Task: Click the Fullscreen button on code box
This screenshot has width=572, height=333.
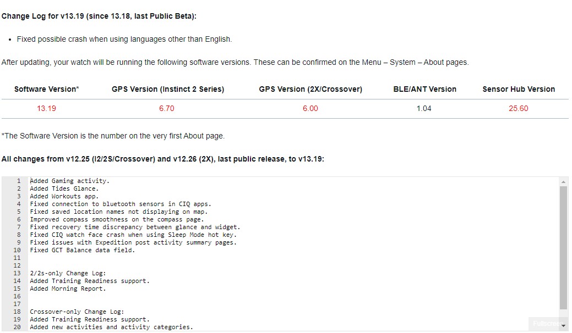Action: point(545,324)
